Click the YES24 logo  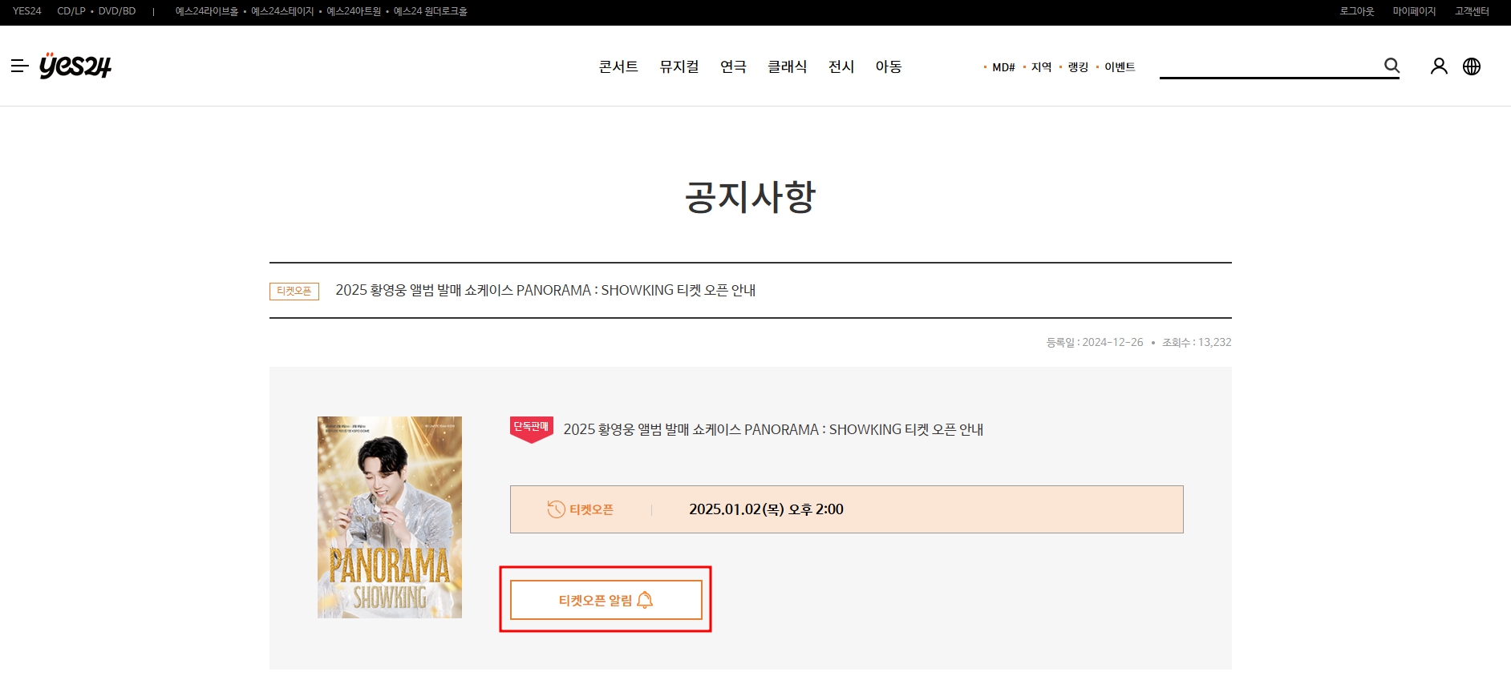pyautogui.click(x=75, y=66)
